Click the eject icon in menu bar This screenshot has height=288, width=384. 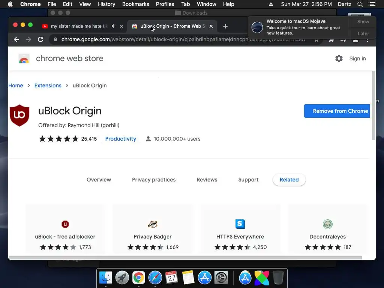[271, 4]
